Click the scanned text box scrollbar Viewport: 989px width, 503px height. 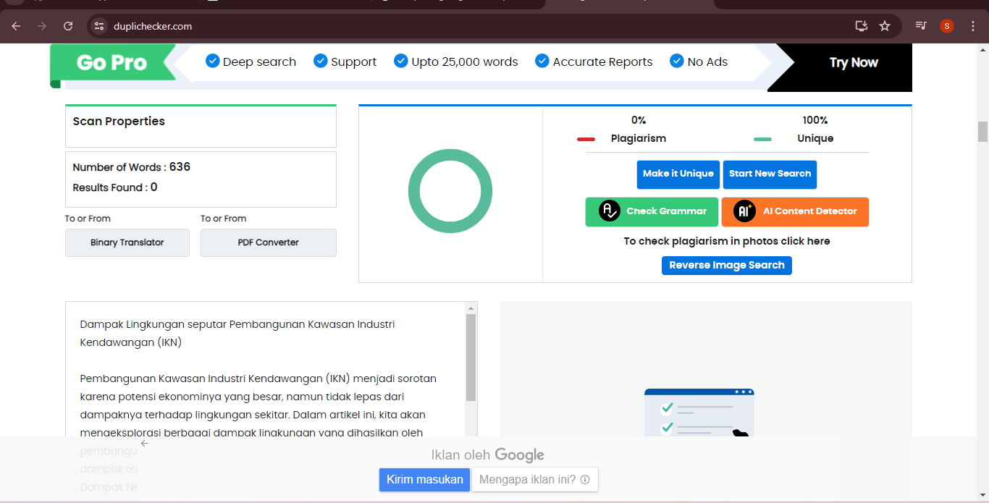471,358
